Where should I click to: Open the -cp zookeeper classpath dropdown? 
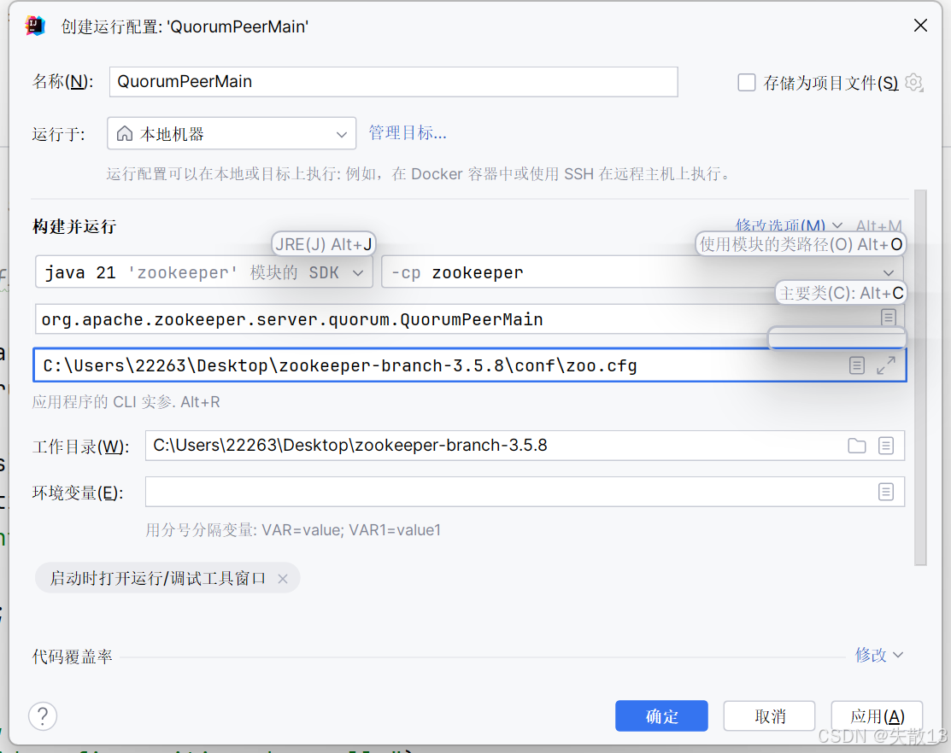pos(643,272)
